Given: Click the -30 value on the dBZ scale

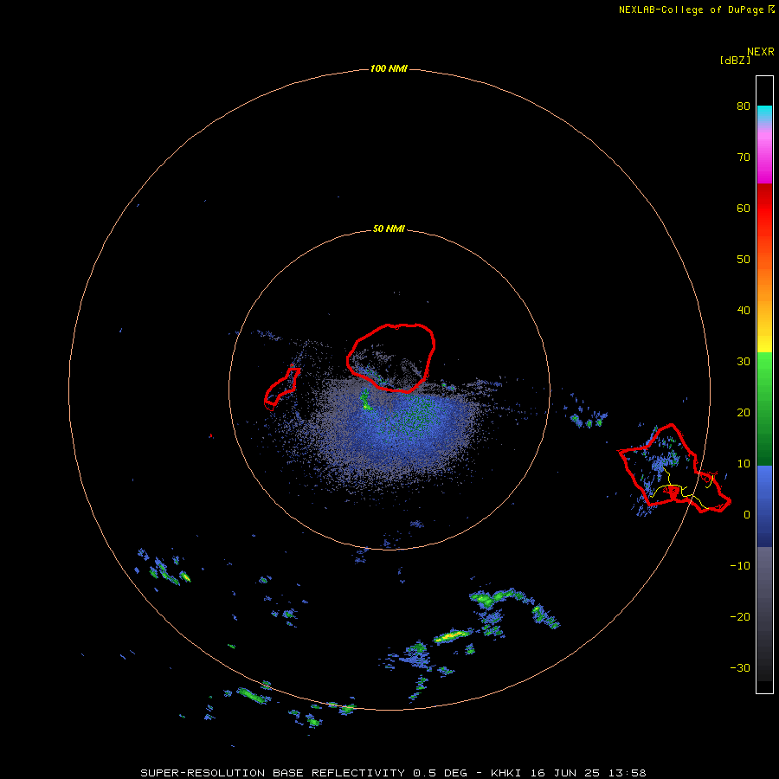Looking at the screenshot, I should click(x=740, y=668).
